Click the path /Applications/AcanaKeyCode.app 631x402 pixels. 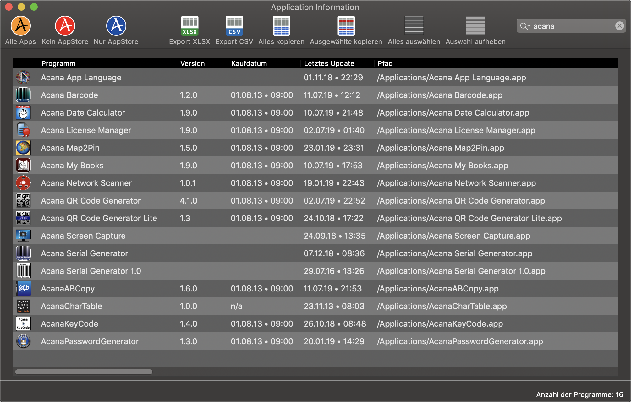440,324
